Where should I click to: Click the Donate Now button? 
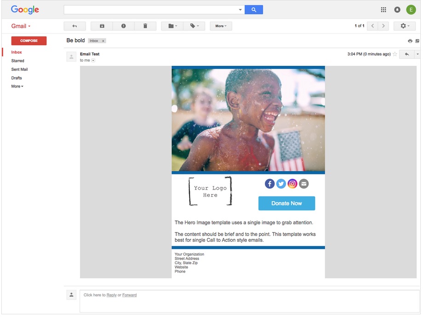tap(286, 203)
